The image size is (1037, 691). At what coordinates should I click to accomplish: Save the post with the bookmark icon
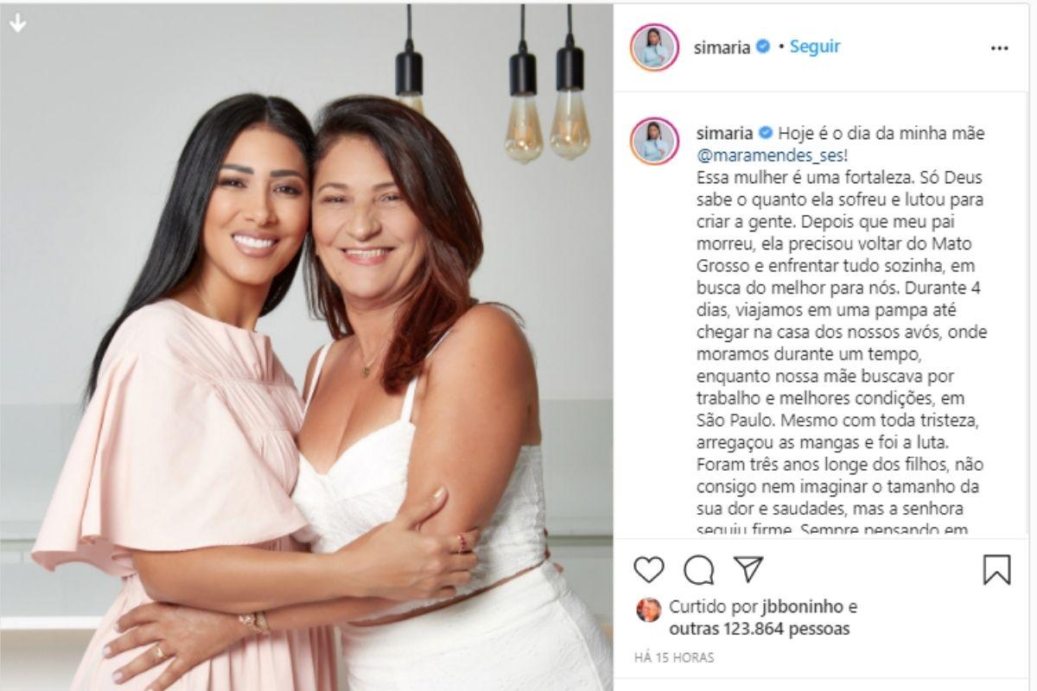pos(996,569)
